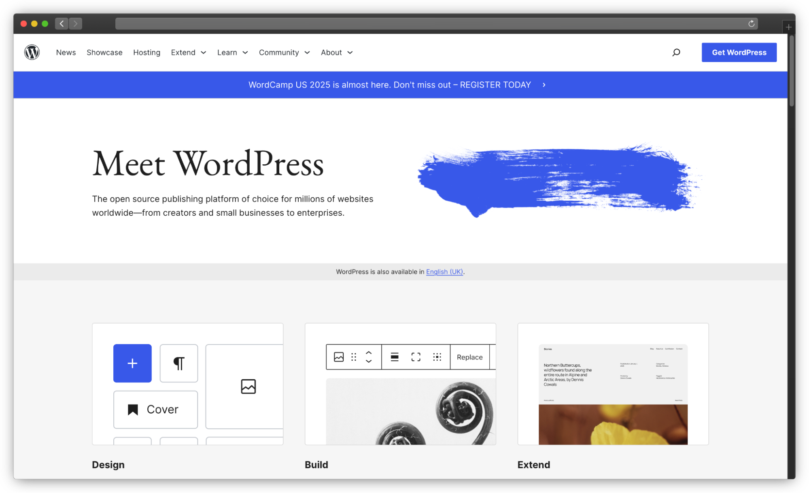Toggle the options grid icon in Build toolbar
Image resolution: width=809 pixels, height=493 pixels.
pos(437,357)
